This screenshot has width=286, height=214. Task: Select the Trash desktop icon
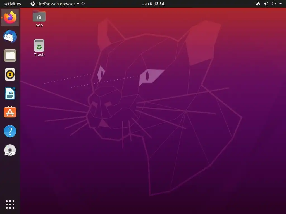tap(39, 45)
